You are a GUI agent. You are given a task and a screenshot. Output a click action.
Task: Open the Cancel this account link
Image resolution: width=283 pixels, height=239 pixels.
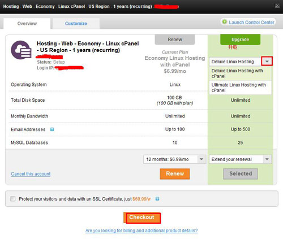(31, 174)
